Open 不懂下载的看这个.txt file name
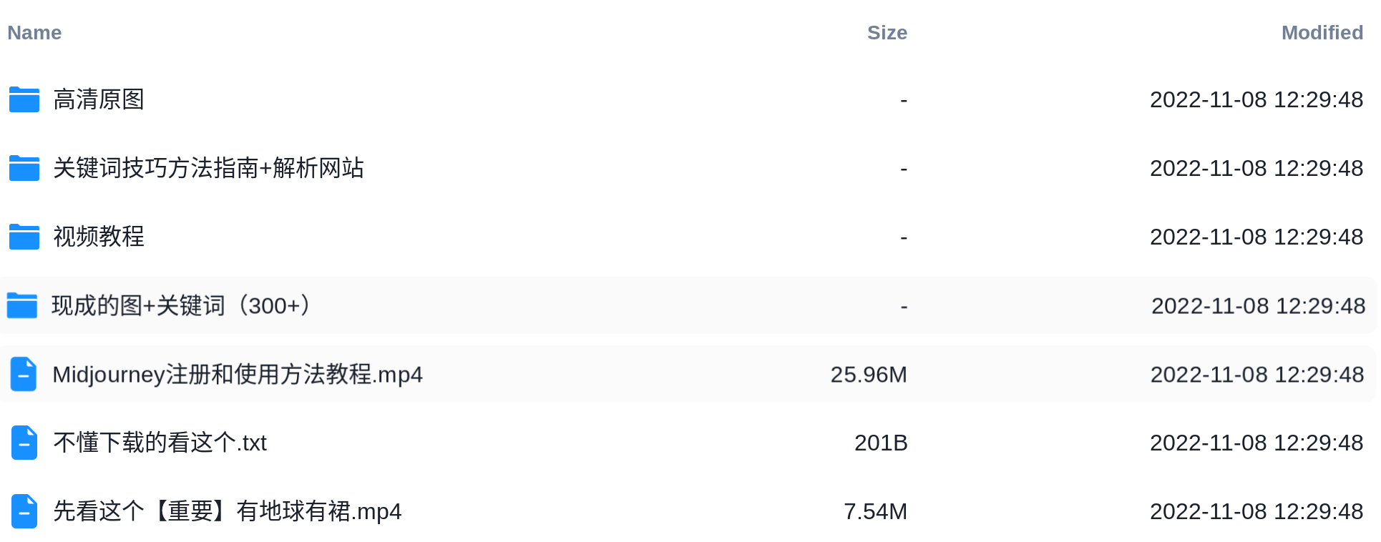Image resolution: width=1381 pixels, height=542 pixels. pos(160,443)
